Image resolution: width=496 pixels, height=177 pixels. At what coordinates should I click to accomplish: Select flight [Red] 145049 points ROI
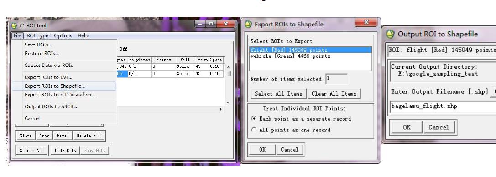310,50
